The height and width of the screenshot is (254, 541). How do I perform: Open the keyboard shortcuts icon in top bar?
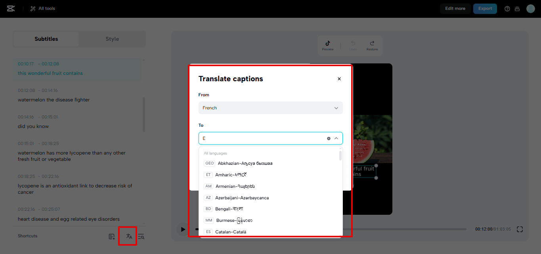pyautogui.click(x=518, y=8)
